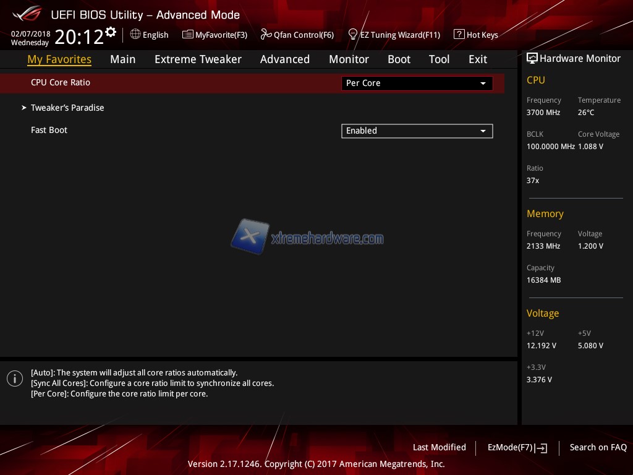Open the CPU Core Ratio dropdown
Viewport: 633px width, 475px height.
(417, 83)
